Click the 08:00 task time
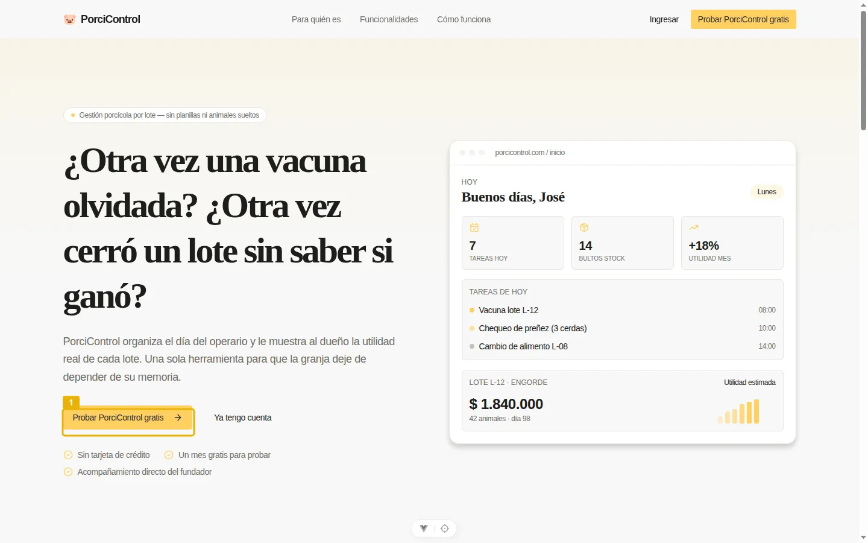This screenshot has height=543, width=868. point(767,310)
